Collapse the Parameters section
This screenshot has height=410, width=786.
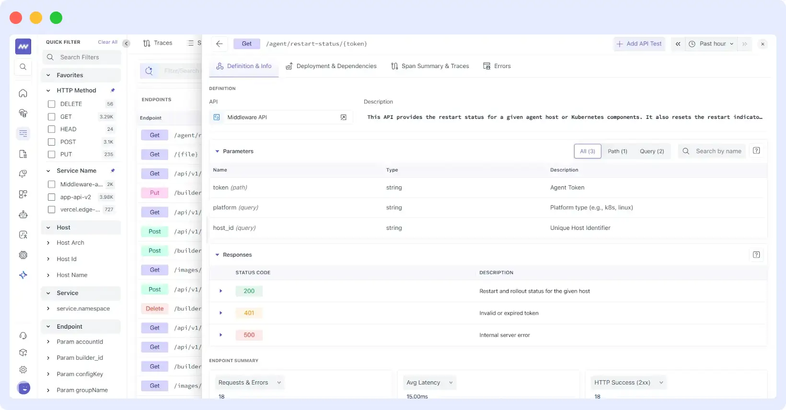pos(217,151)
